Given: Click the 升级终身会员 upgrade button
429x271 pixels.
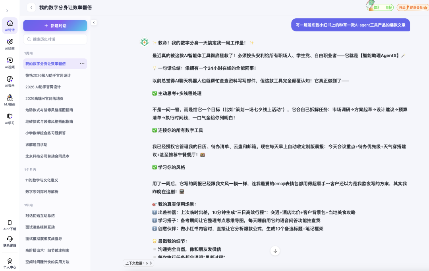Looking at the screenshot, I should point(412,8).
